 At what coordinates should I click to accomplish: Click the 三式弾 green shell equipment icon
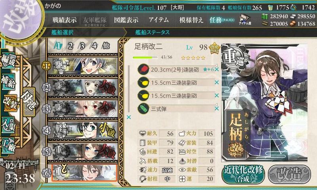[143, 108]
